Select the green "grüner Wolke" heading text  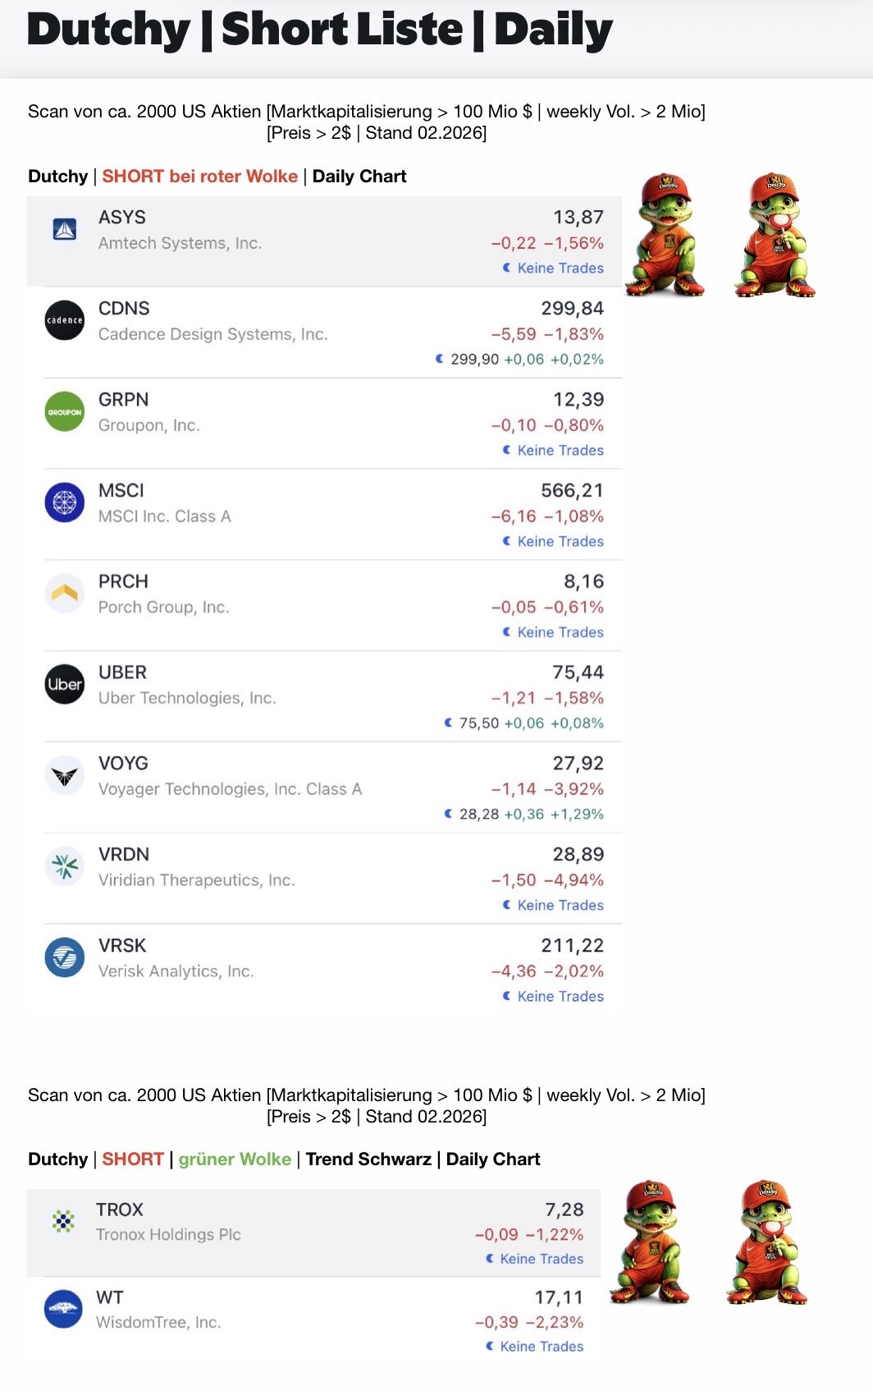click(x=235, y=1159)
